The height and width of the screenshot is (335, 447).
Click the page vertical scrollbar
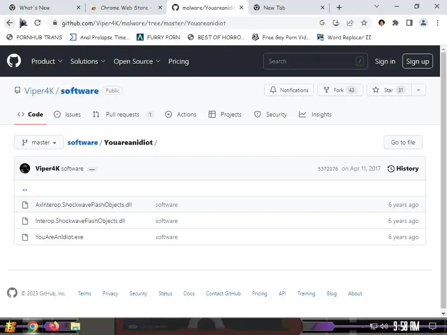(x=444, y=181)
